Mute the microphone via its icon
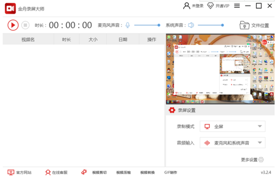Viewport: 276px width, 179px height. [127, 25]
